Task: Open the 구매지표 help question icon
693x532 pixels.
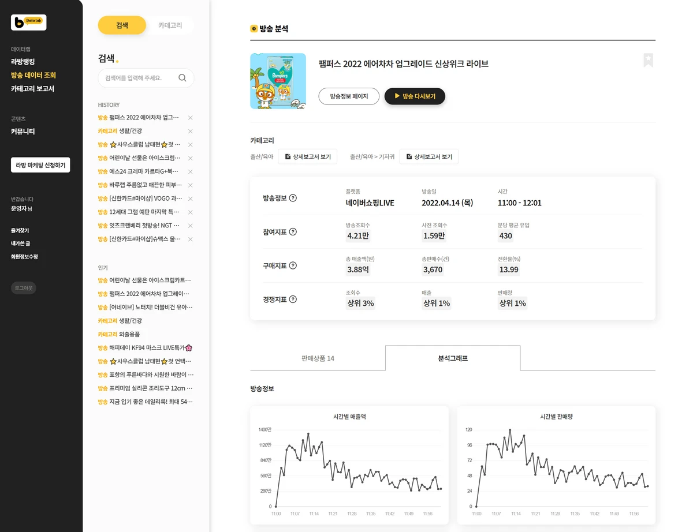Action: 293,265
